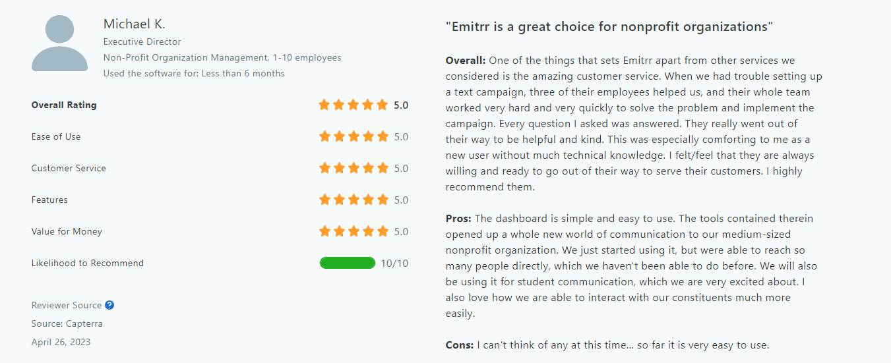891x363 pixels.
Task: Click the reviewer name Michael K.
Action: (x=134, y=24)
